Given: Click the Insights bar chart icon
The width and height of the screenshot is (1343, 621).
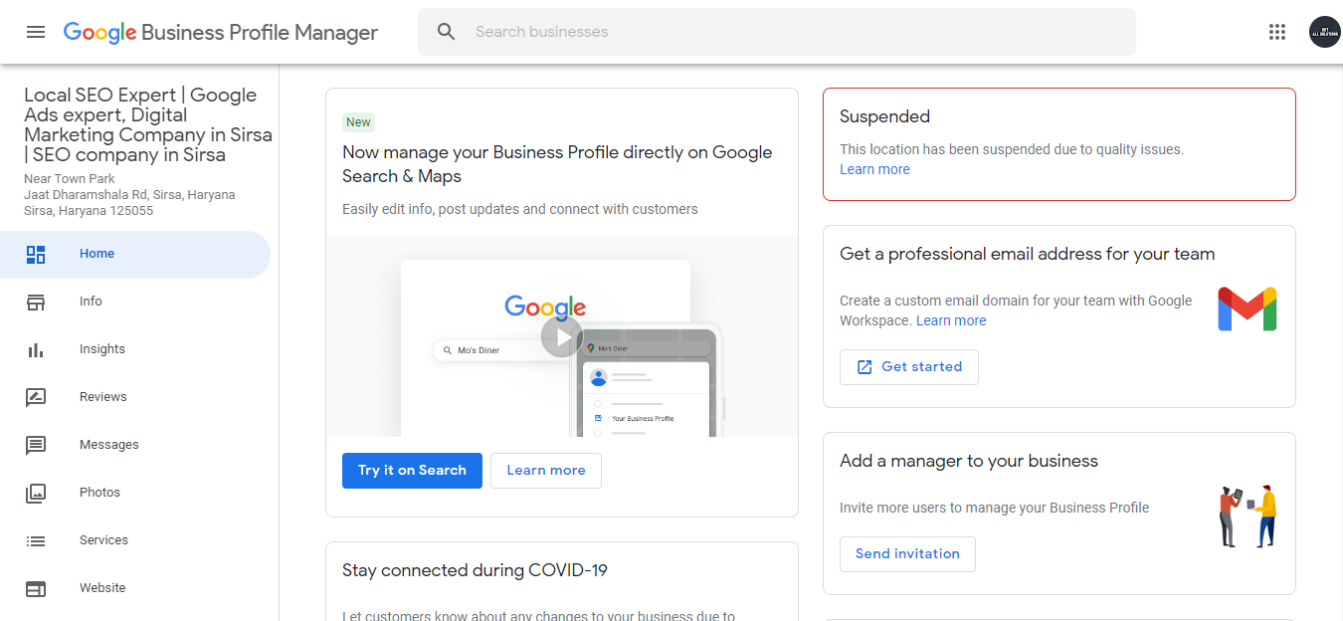Looking at the screenshot, I should coord(36,349).
